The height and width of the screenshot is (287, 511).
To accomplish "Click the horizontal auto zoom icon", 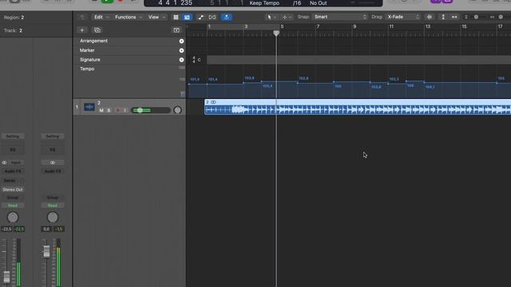I will click(x=454, y=17).
